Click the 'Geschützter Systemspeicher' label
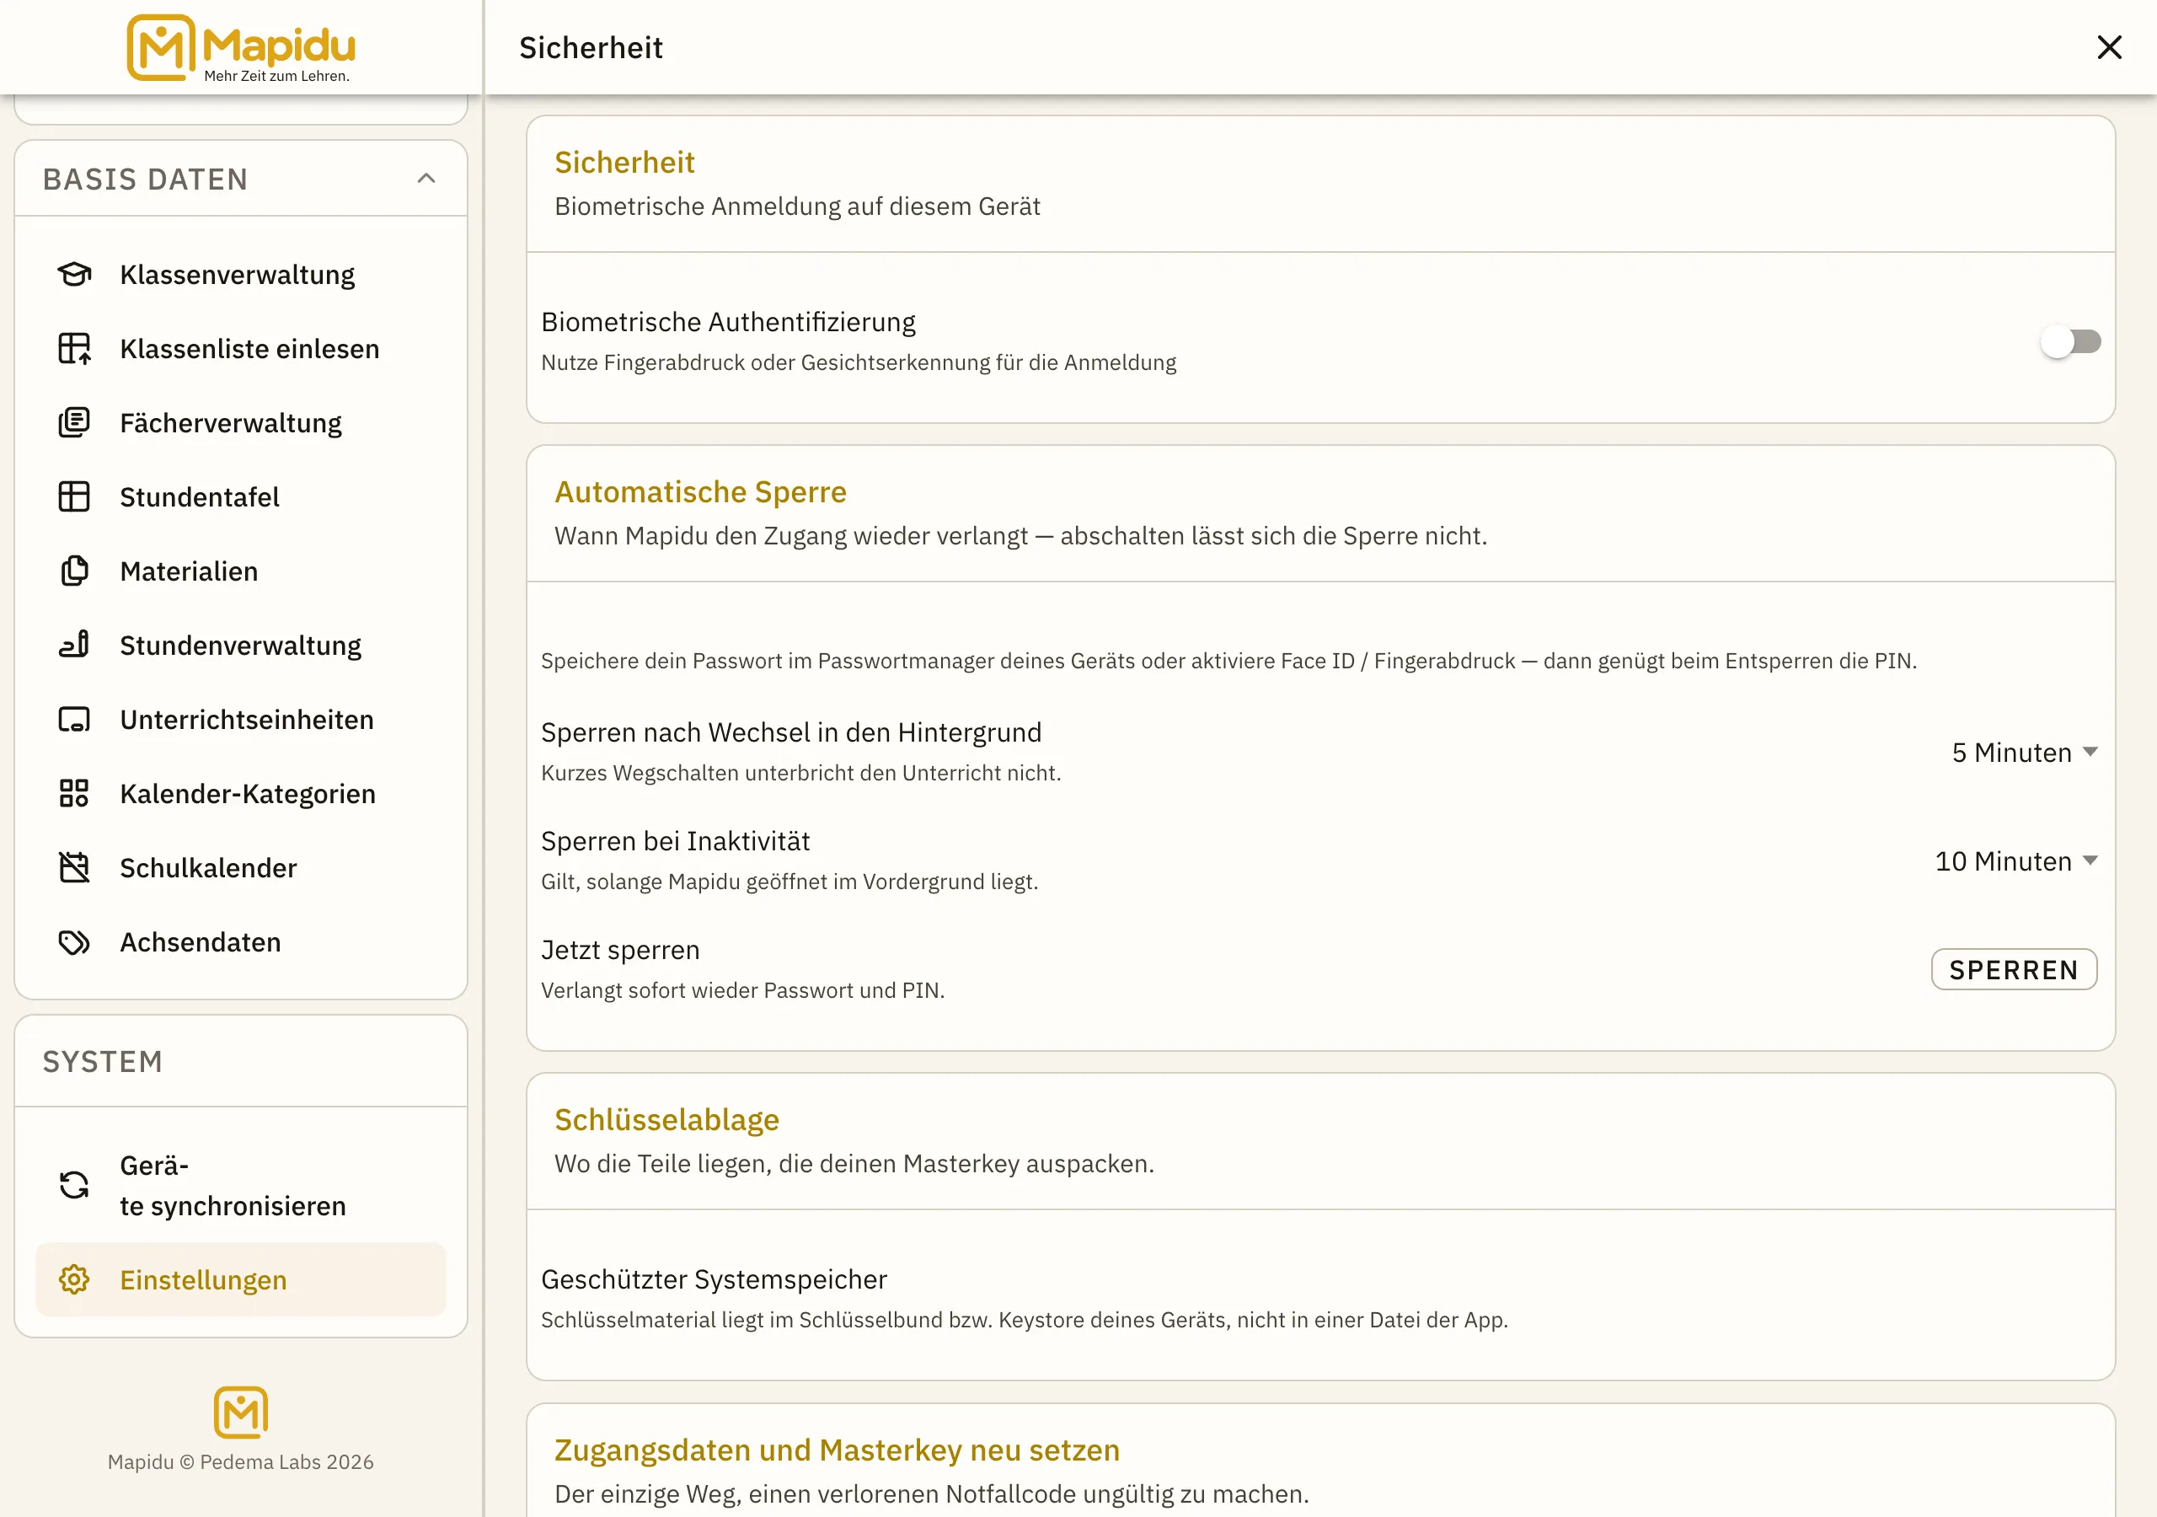Screen dimensions: 2157x1517 tap(713, 1279)
